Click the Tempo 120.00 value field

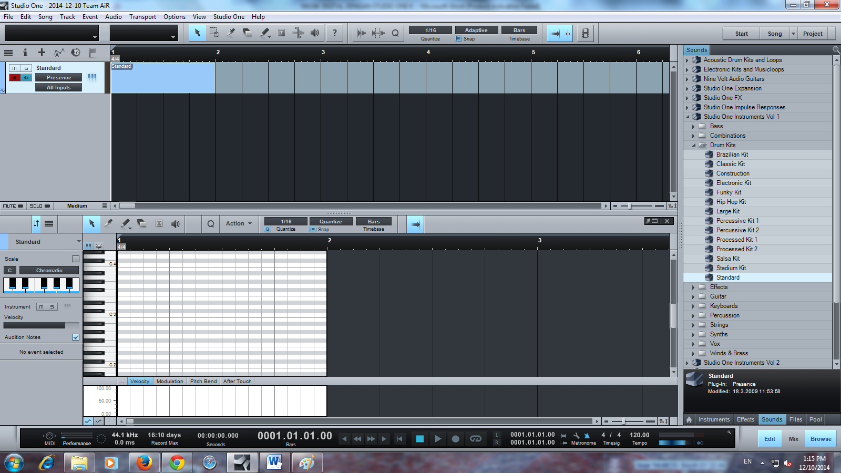[640, 435]
